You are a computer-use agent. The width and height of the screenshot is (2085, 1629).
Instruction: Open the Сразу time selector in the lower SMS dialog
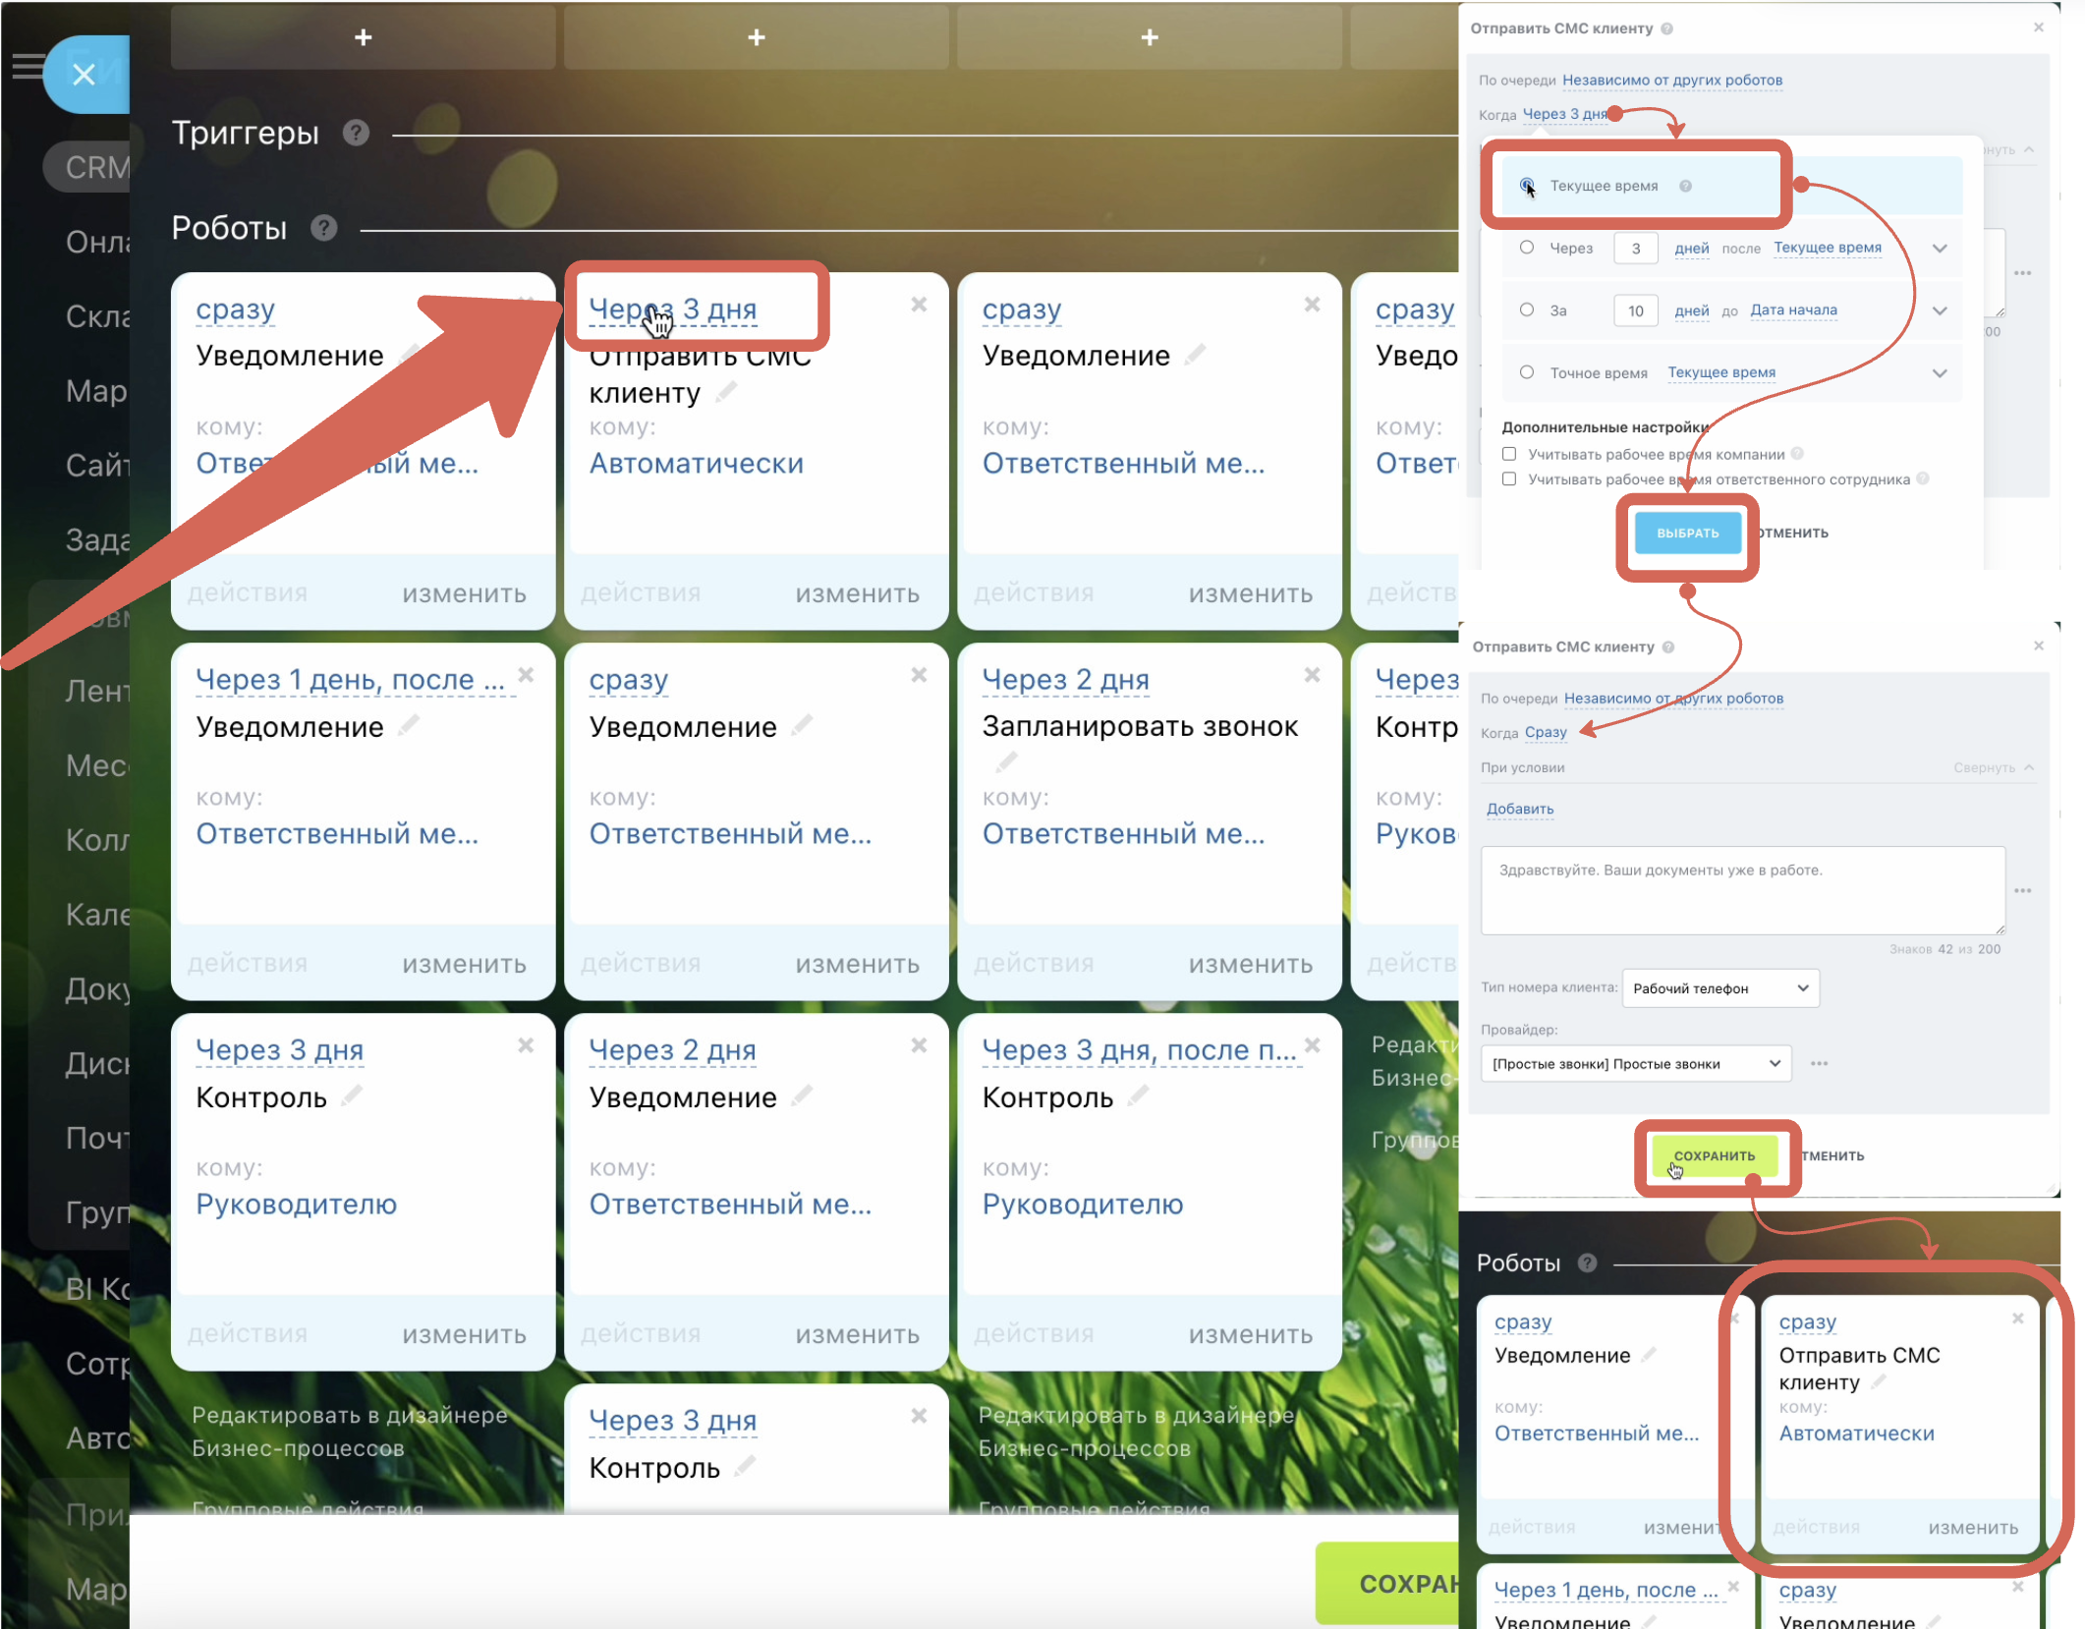1546,732
